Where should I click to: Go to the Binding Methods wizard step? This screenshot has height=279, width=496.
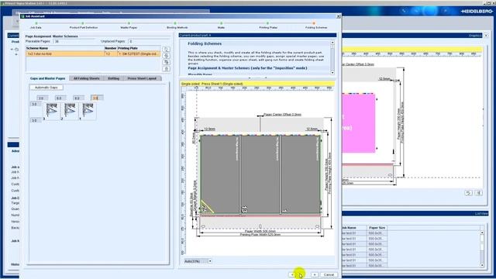[x=177, y=26]
